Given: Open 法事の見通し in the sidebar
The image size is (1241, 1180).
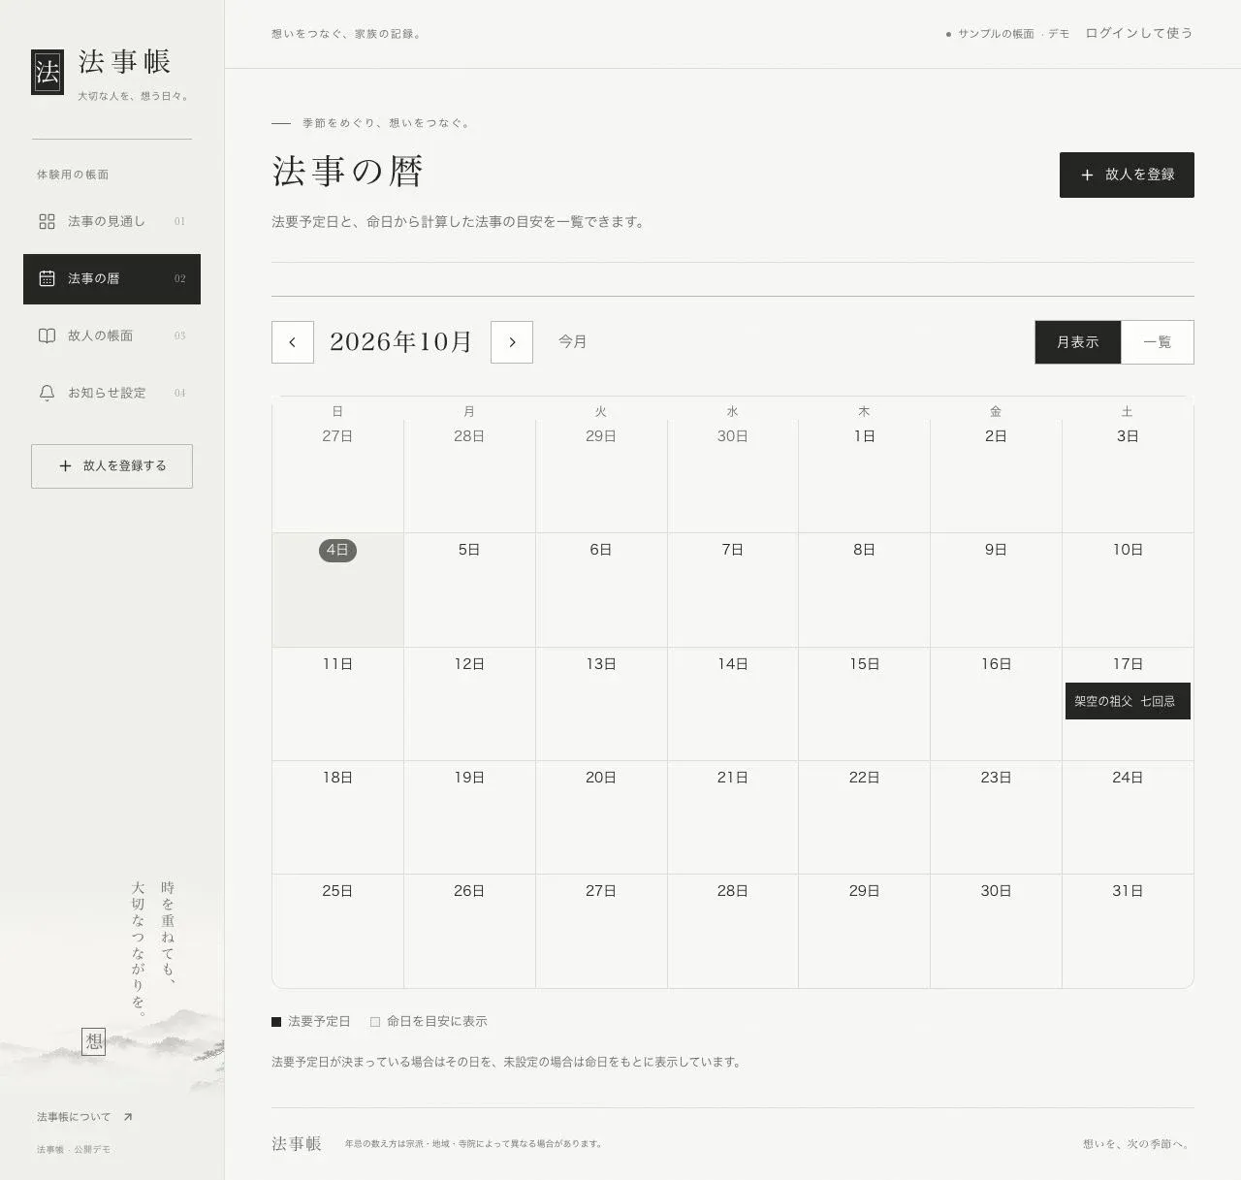Looking at the screenshot, I should point(111,222).
